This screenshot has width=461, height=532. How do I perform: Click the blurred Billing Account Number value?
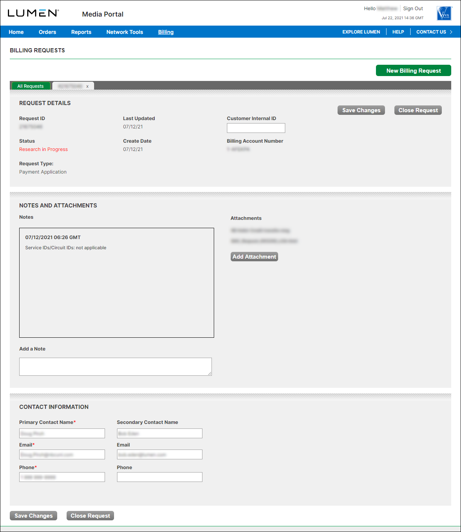tap(238, 149)
